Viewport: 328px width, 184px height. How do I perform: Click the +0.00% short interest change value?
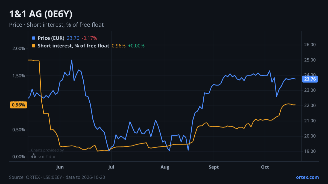pyautogui.click(x=136, y=46)
